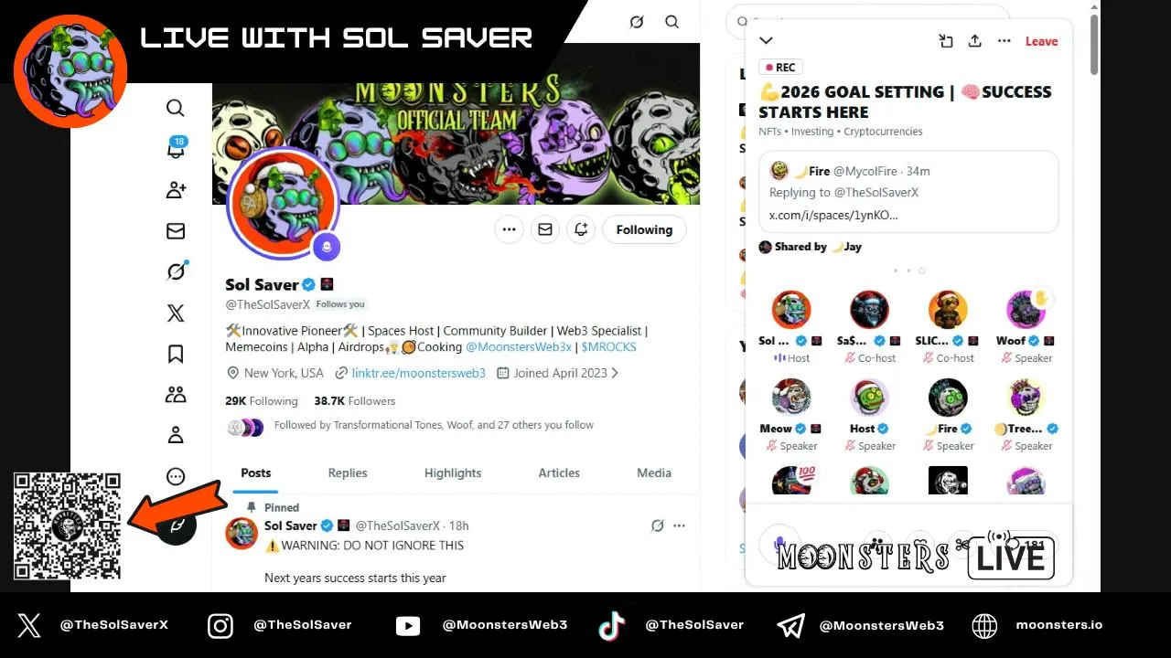Switch to the Media tab

tap(654, 472)
